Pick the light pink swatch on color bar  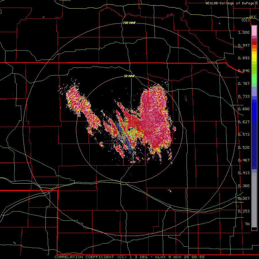(x=254, y=31)
